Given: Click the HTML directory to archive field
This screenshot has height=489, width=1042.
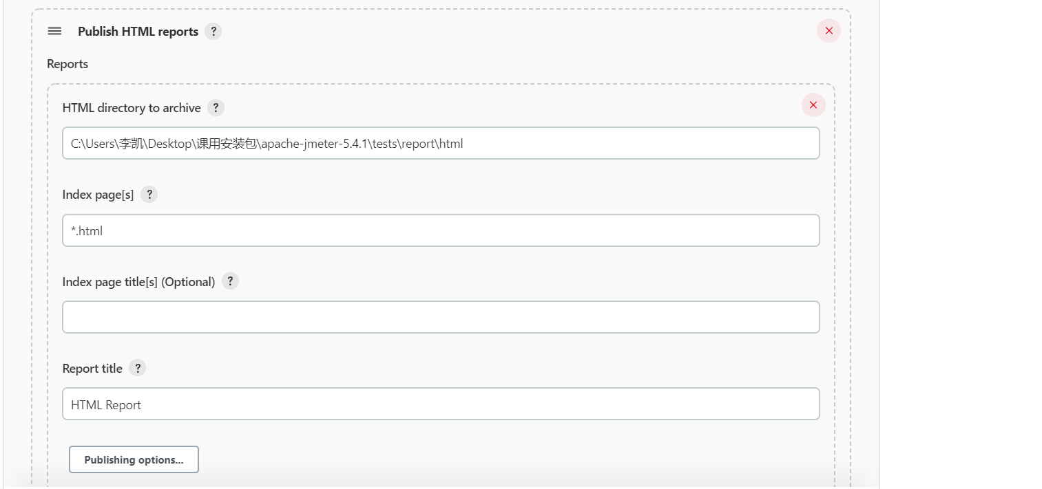Looking at the screenshot, I should pyautogui.click(x=441, y=144).
